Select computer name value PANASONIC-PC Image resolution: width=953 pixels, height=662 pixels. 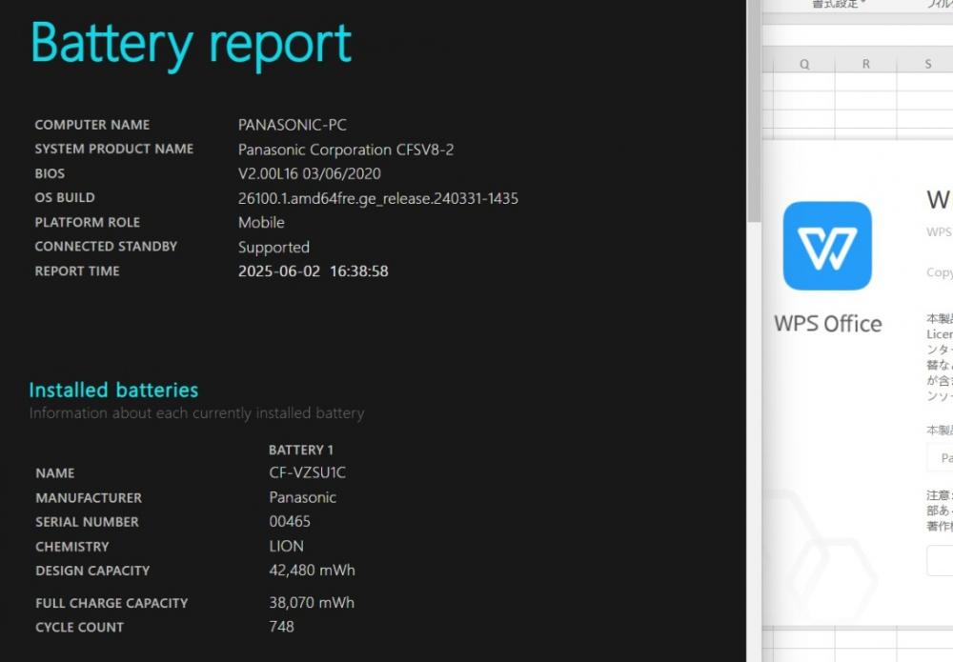[x=293, y=125]
